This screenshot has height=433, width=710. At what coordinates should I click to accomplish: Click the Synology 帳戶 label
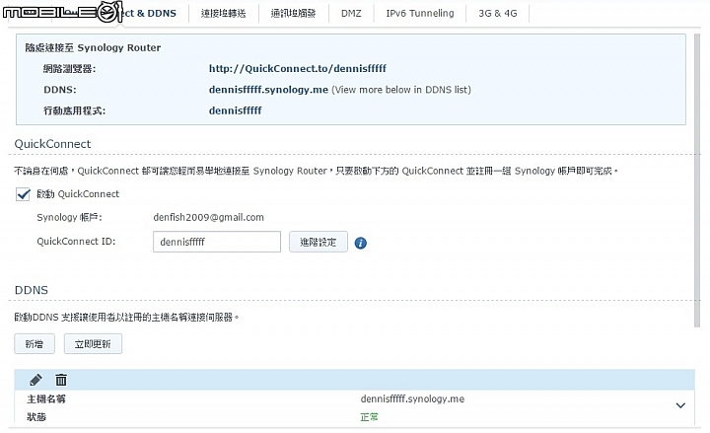pos(69,217)
